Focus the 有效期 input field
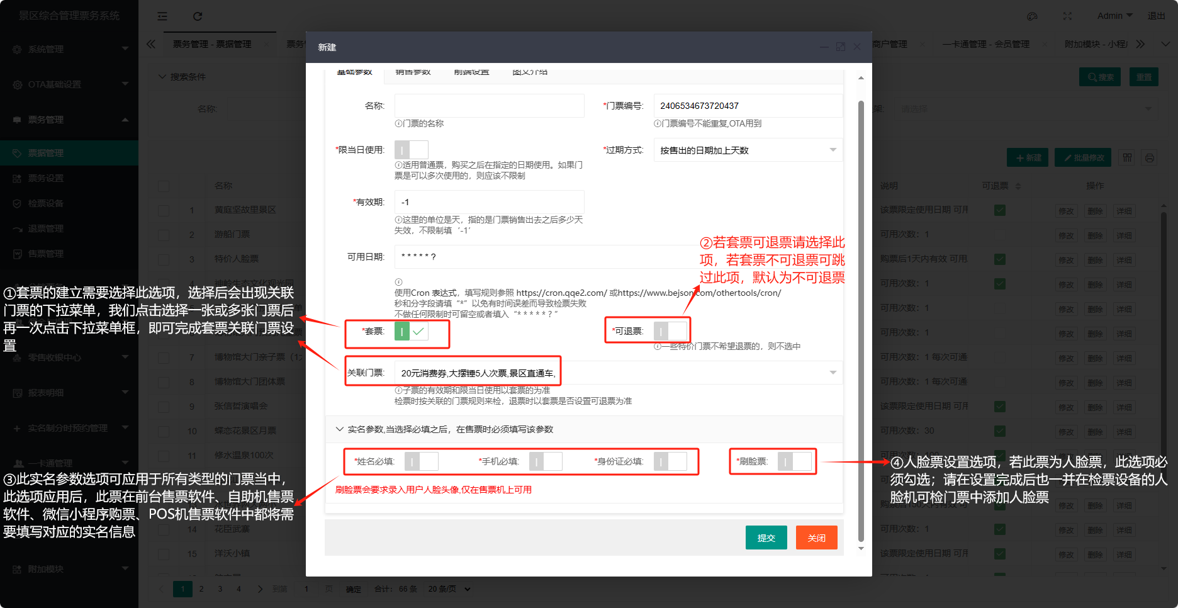Viewport: 1178px width, 608px height. [x=489, y=202]
